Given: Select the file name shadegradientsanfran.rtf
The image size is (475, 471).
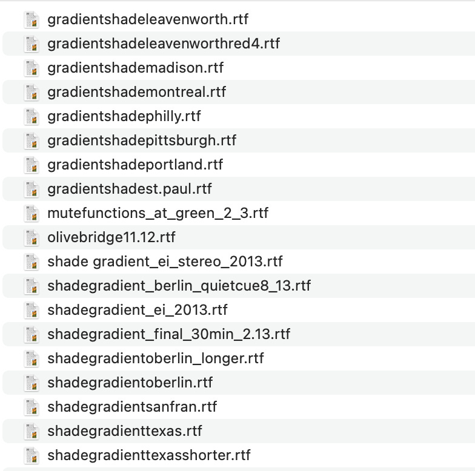Looking at the screenshot, I should pos(132,407).
